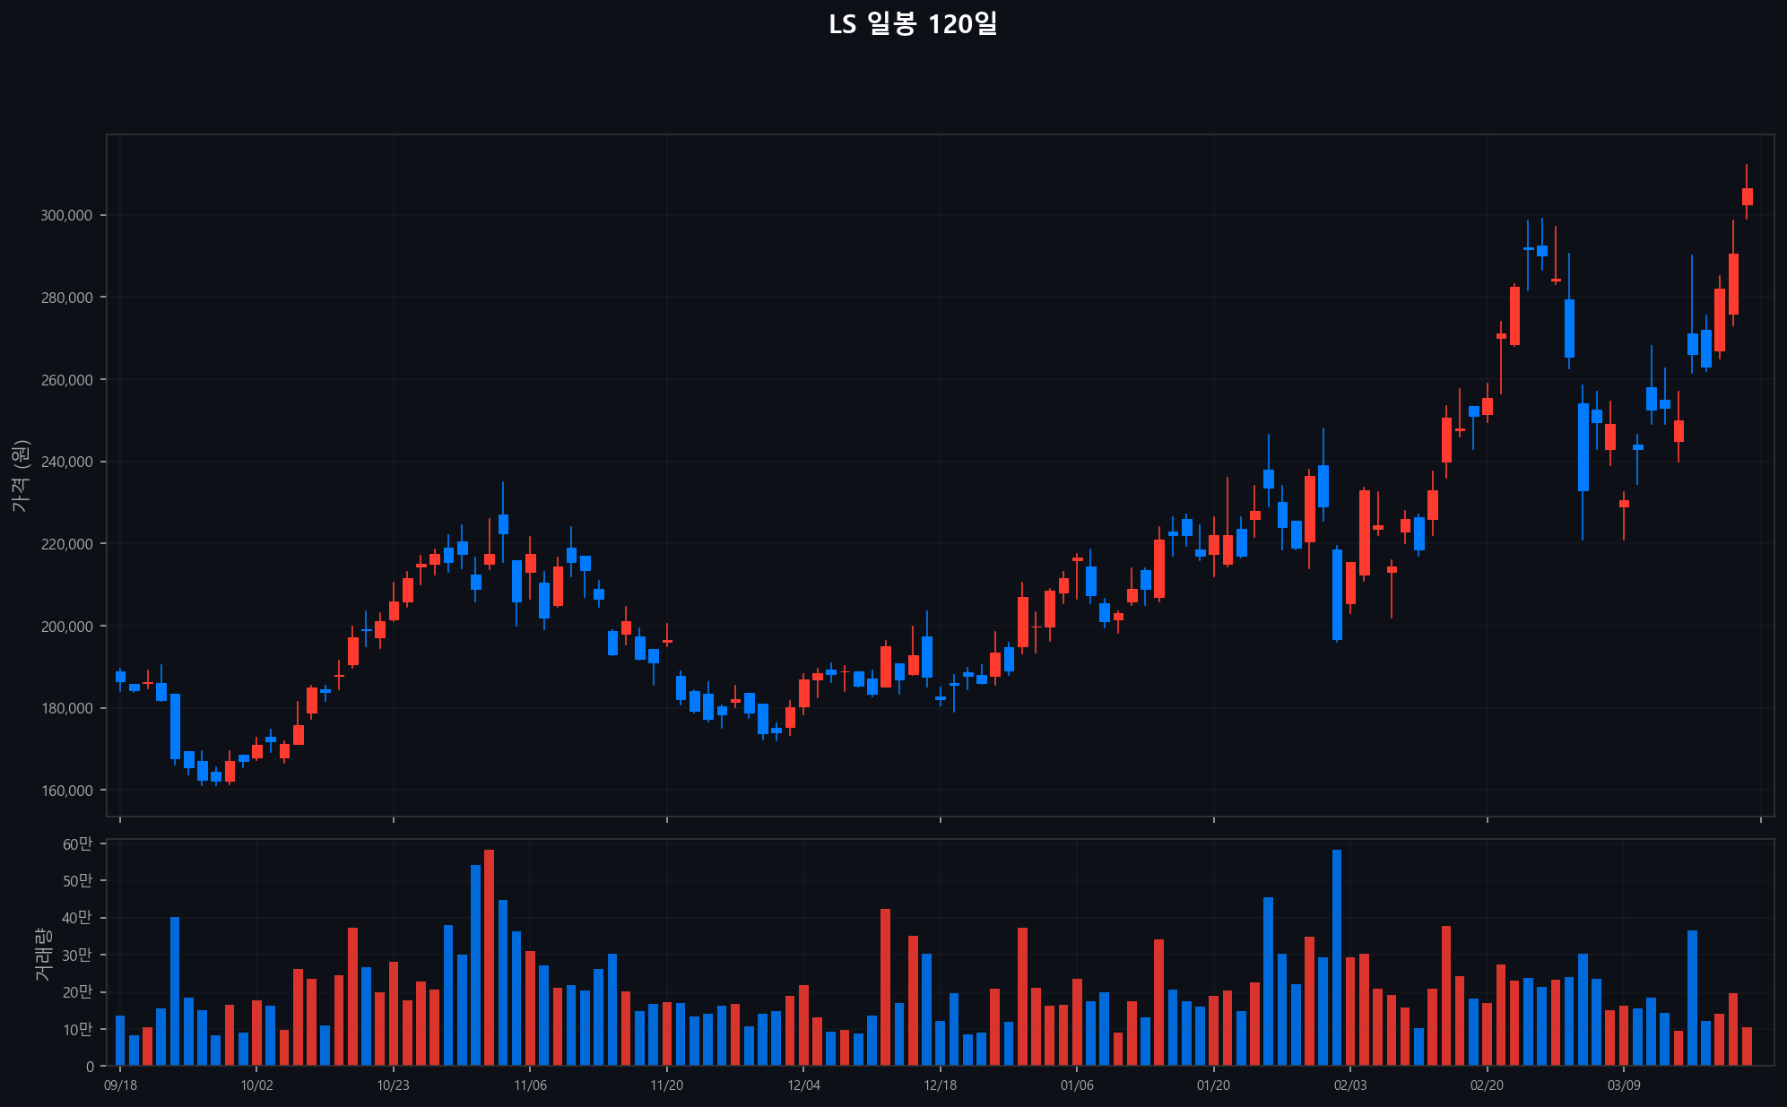The height and width of the screenshot is (1107, 1787).
Task: Click the tallest red volume bar
Action: click(489, 957)
